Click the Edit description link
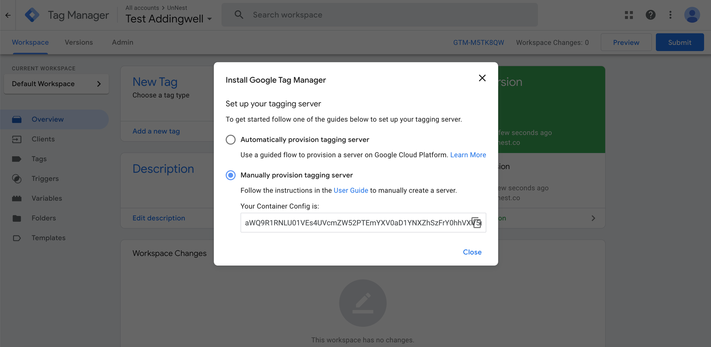 [159, 218]
